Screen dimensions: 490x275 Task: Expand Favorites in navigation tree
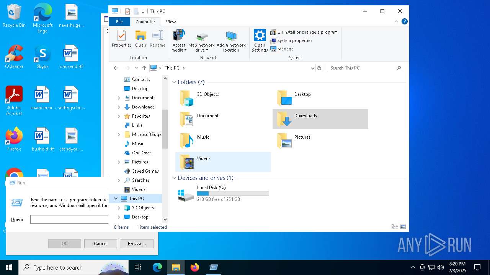pyautogui.click(x=119, y=116)
